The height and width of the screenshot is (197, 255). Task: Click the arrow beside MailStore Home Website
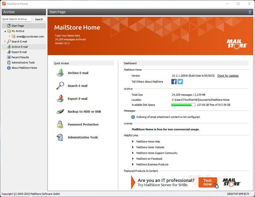[x=133, y=147]
